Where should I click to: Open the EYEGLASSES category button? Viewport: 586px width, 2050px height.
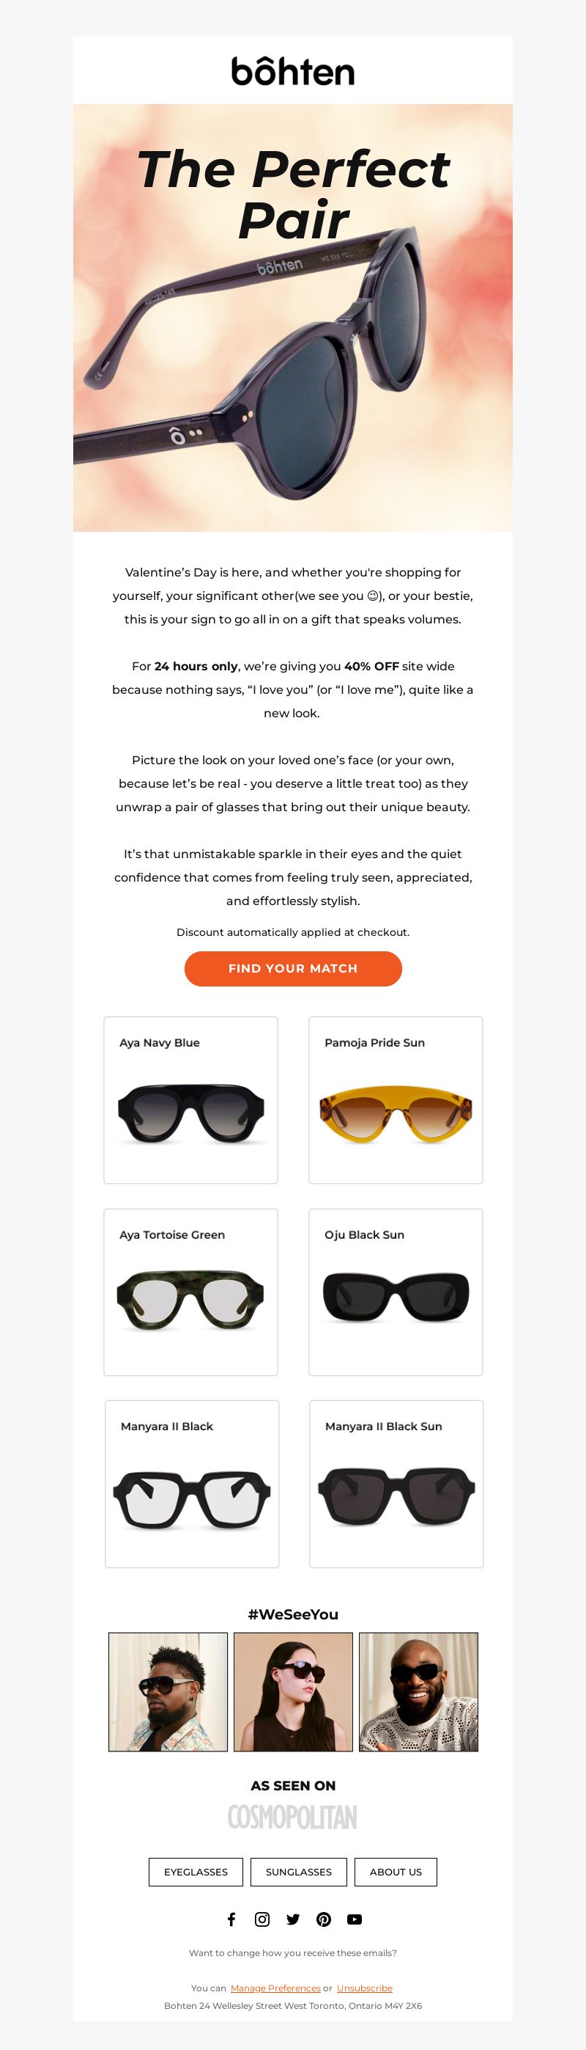[196, 1872]
